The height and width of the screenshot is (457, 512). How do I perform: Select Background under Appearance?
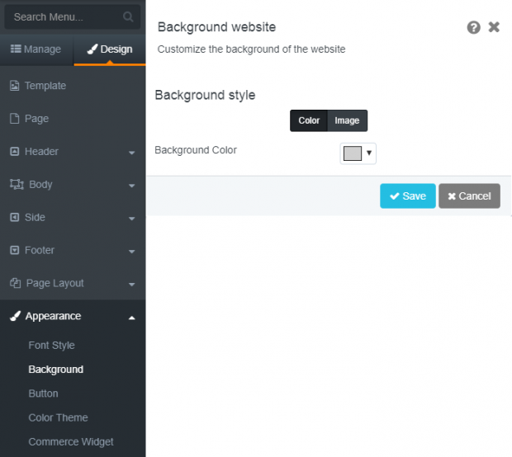click(56, 370)
